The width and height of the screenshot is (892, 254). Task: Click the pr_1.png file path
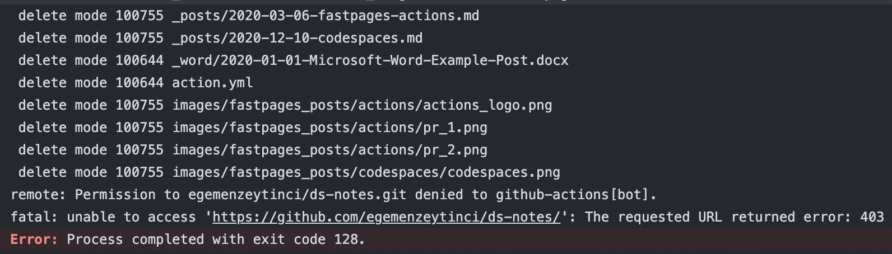(329, 128)
